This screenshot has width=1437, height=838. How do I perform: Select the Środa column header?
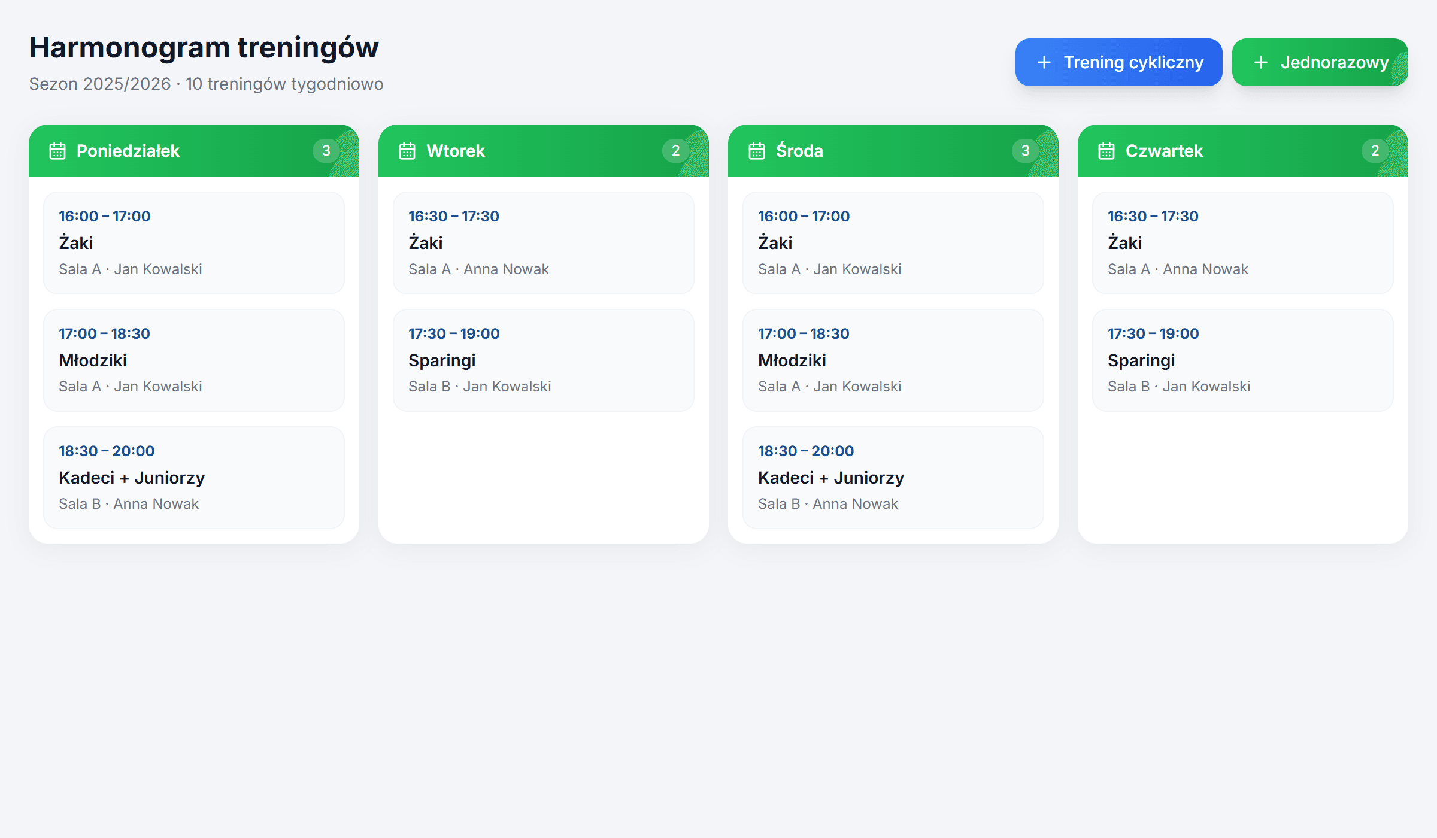[x=893, y=151]
